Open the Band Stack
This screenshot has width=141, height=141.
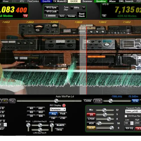[81, 15]
